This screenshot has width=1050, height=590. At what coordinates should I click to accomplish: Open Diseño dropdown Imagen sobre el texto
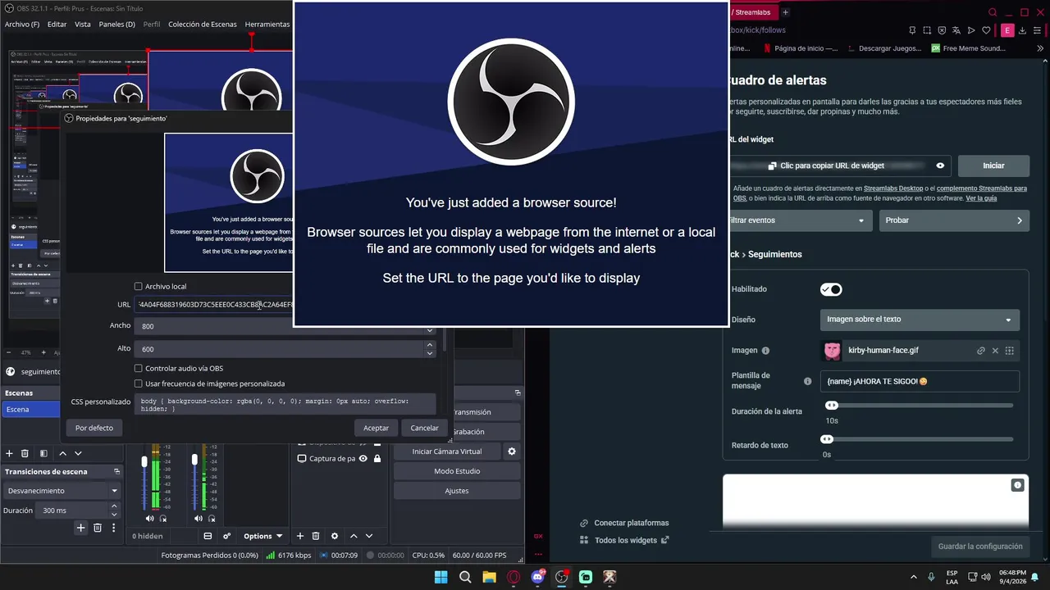click(x=920, y=320)
